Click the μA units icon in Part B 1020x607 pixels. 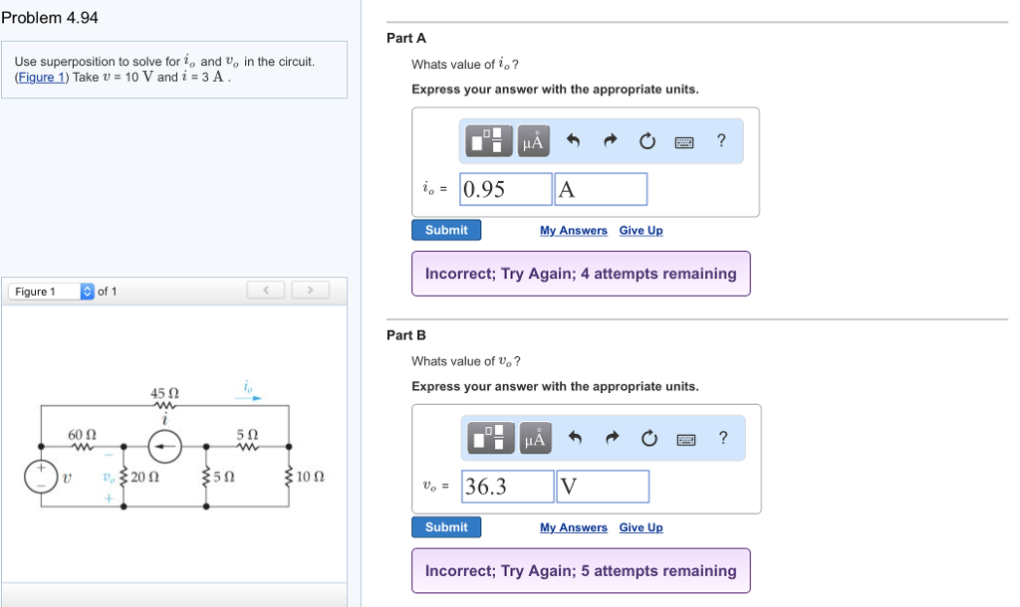point(534,438)
